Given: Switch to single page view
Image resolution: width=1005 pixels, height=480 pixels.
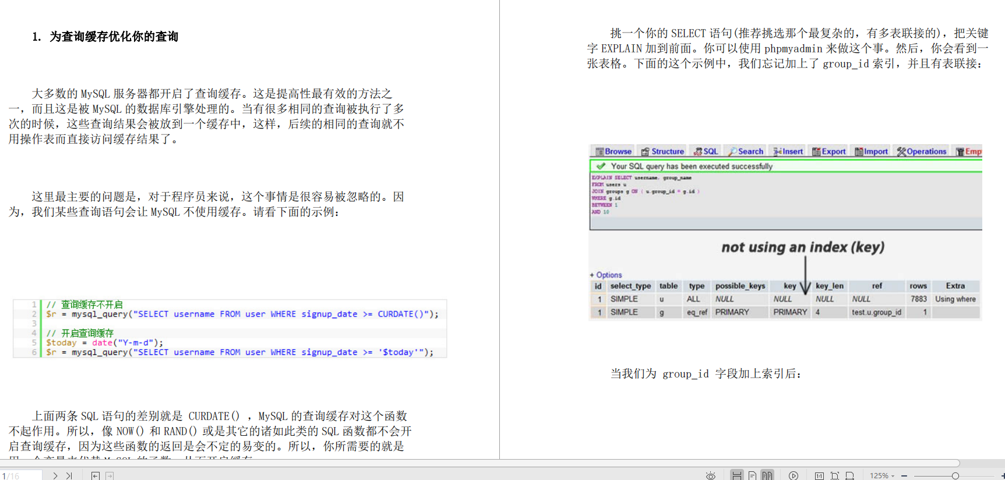Looking at the screenshot, I should pos(752,475).
